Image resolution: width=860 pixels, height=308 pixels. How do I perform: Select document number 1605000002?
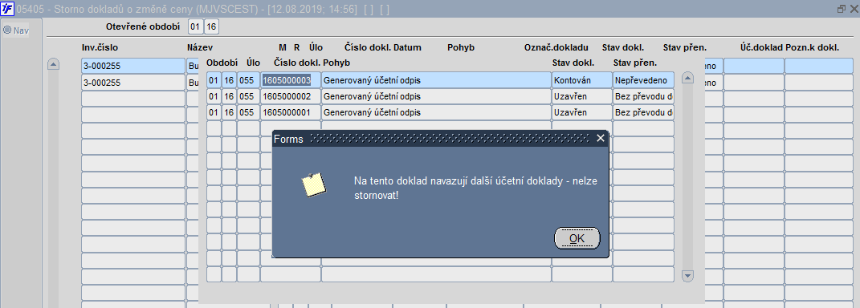(290, 96)
